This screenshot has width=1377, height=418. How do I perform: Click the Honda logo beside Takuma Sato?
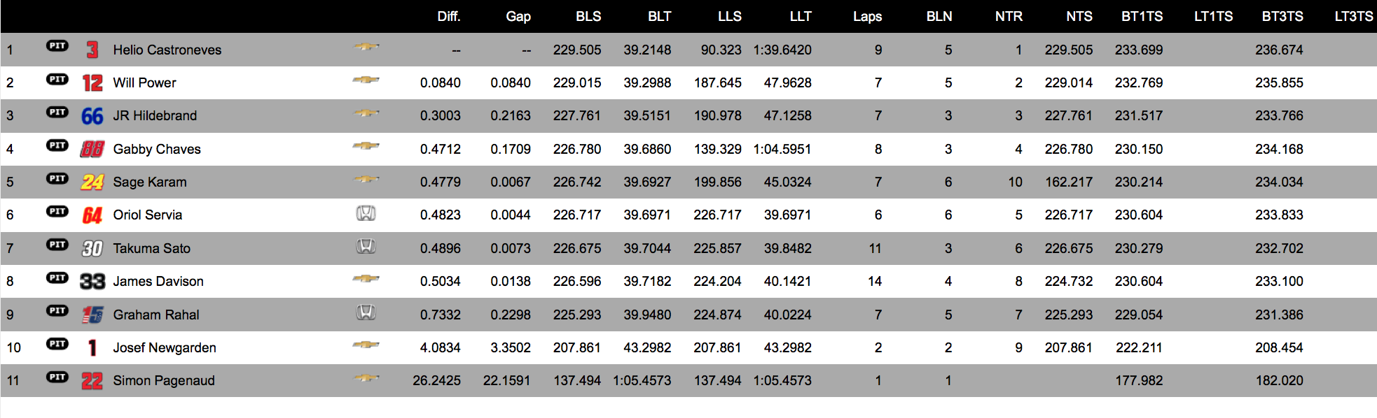tap(366, 246)
